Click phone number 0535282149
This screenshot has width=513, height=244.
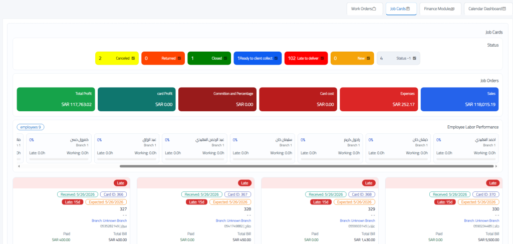click(x=109, y=226)
